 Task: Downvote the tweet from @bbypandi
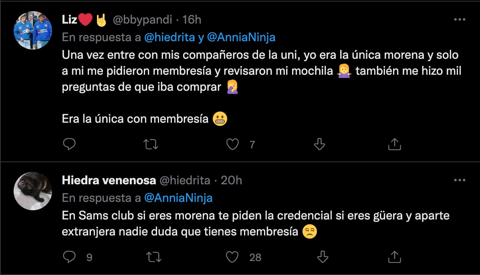tap(319, 144)
